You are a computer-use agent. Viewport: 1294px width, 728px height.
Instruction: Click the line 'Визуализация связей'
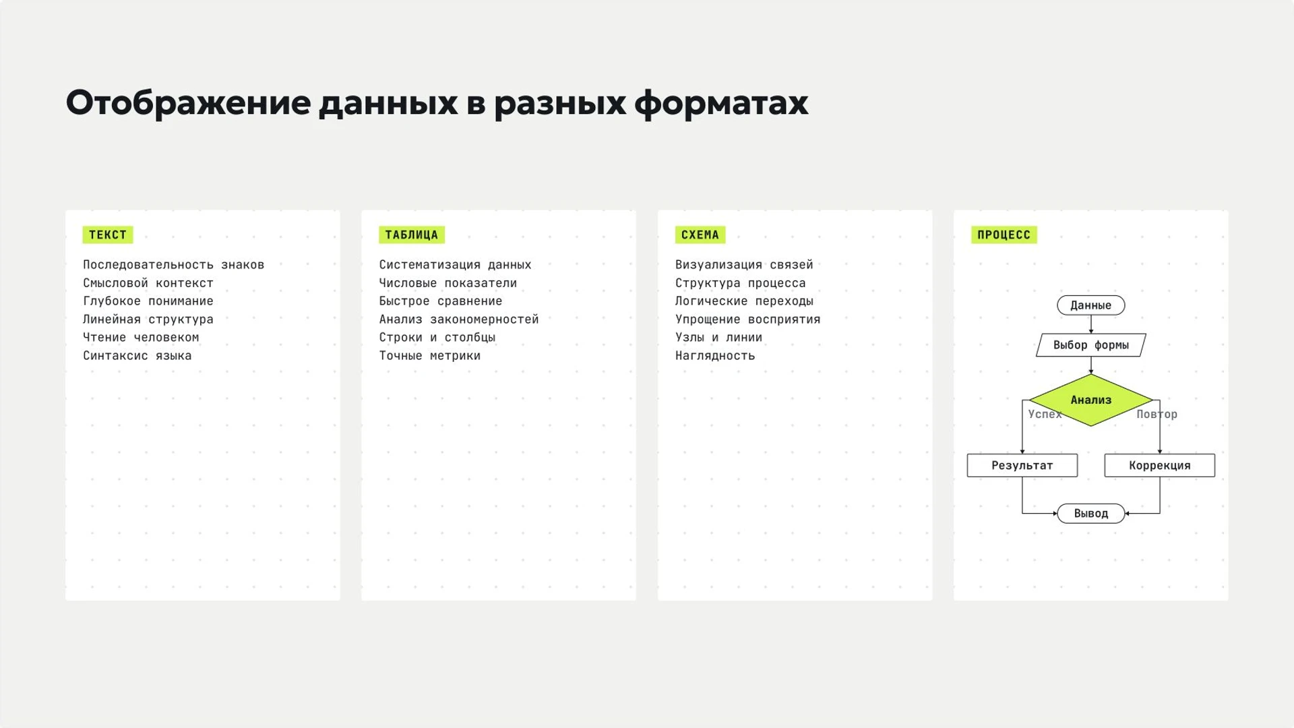744,265
